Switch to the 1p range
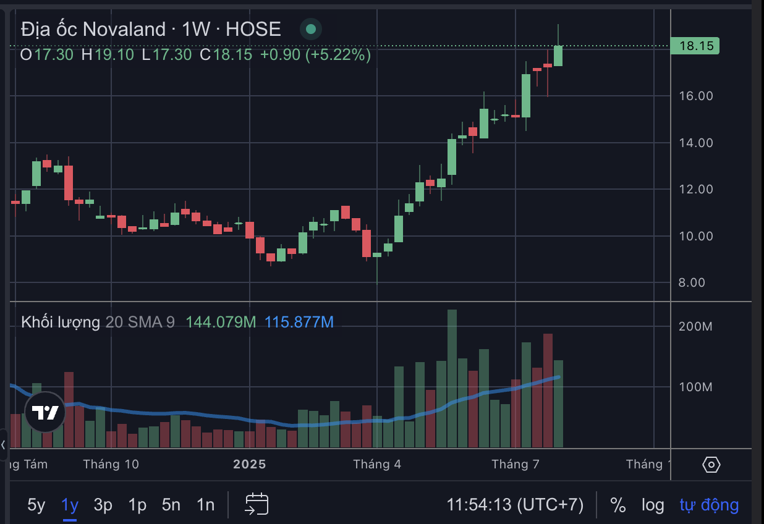Image resolution: width=764 pixels, height=524 pixels. click(137, 505)
